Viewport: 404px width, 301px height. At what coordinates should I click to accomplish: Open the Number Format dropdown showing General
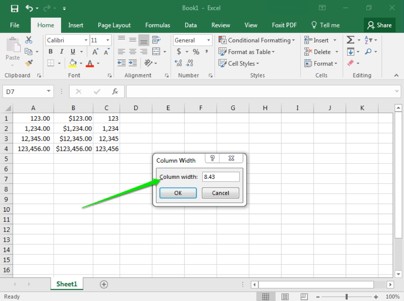[208, 40]
